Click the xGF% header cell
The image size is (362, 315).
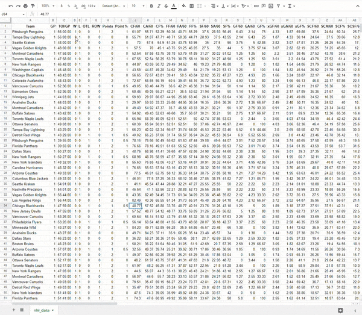[300, 27]
